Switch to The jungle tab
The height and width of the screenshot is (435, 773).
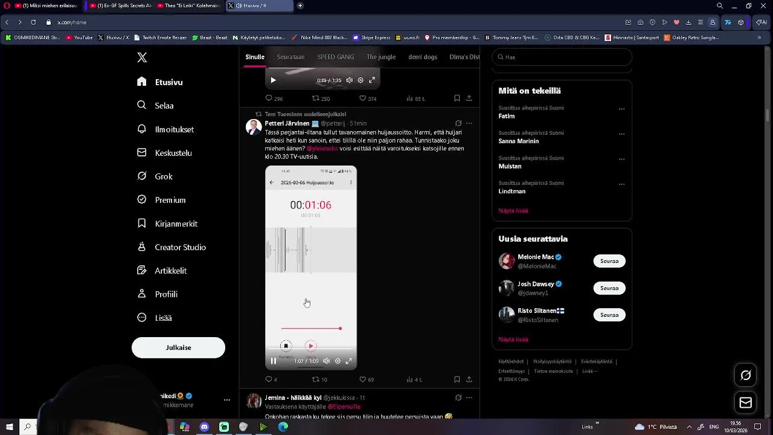point(381,57)
